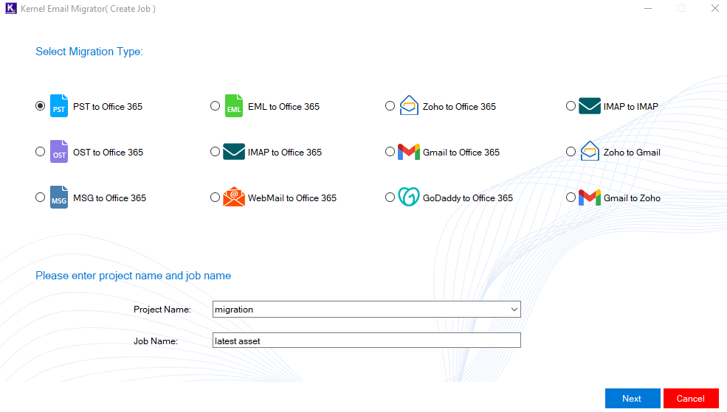Click the MSG file icon
727x412 pixels.
[59, 198]
